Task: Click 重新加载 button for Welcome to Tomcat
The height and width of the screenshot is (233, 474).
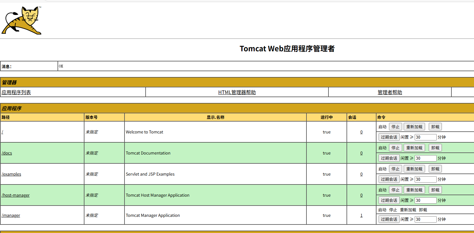Action: tap(414, 127)
